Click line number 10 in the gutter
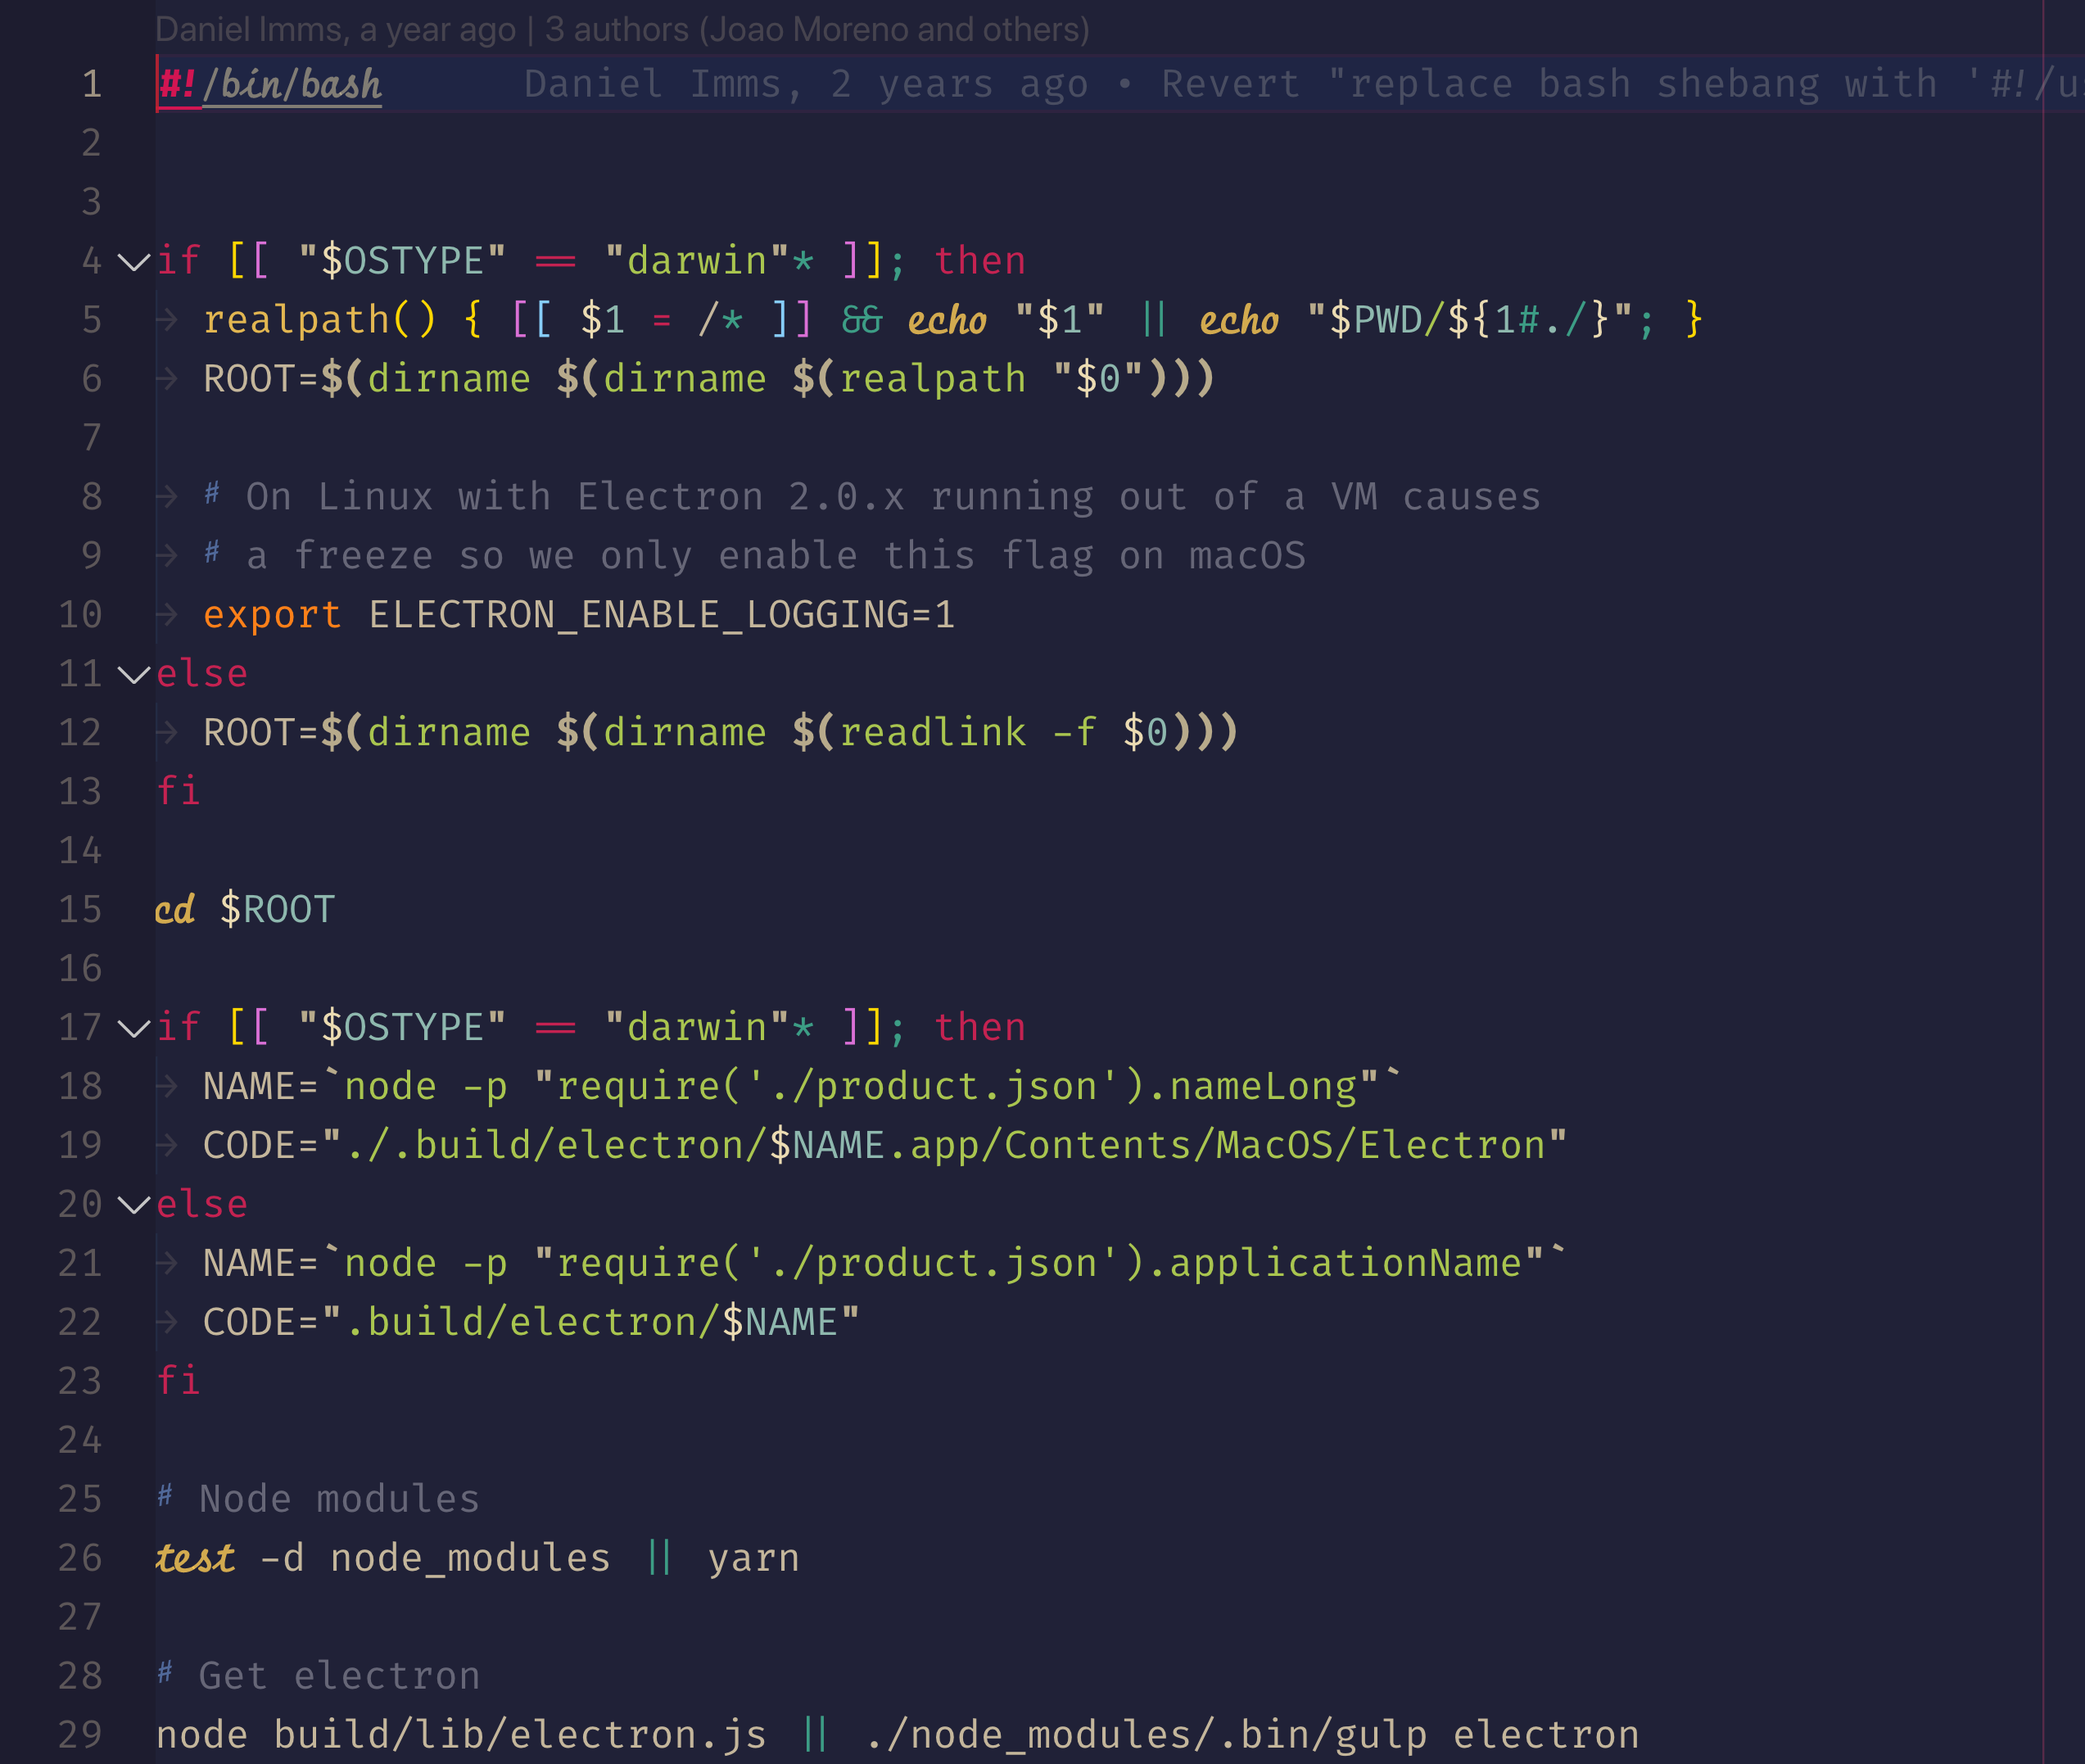This screenshot has width=2085, height=1764. (80, 615)
